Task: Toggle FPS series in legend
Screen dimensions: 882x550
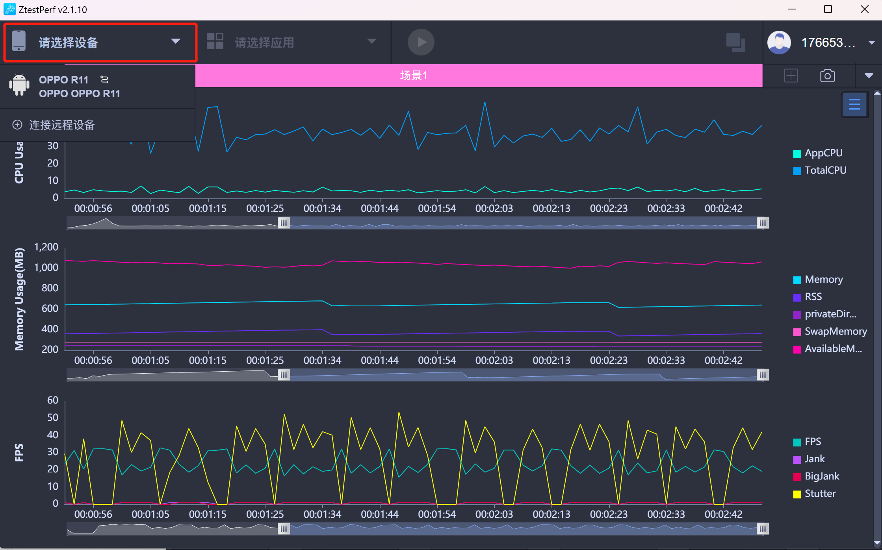Action: pyautogui.click(x=807, y=442)
